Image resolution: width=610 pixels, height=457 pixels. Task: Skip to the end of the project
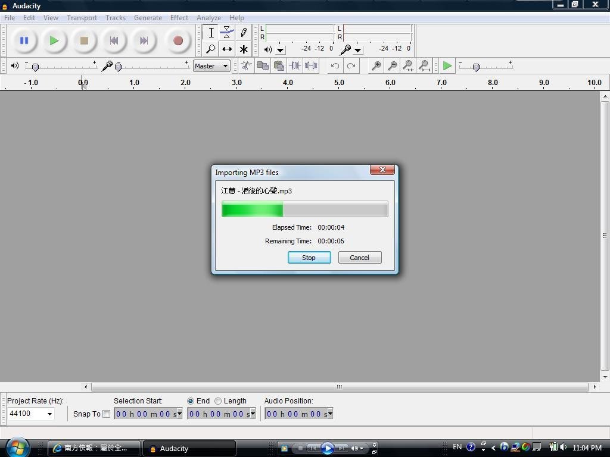pyautogui.click(x=144, y=40)
